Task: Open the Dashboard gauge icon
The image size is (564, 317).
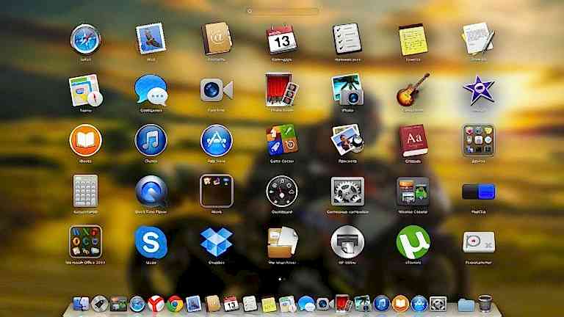Action: tap(281, 190)
